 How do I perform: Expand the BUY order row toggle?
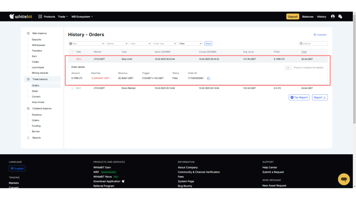tap(73, 88)
